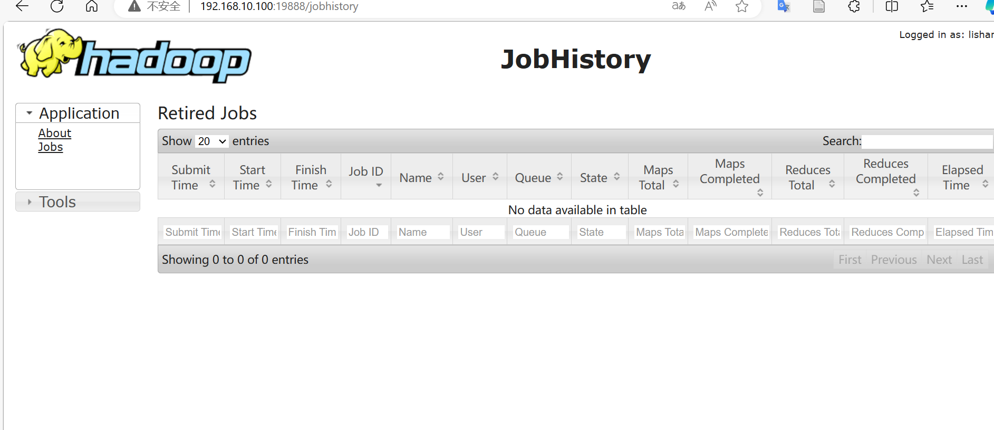Click 'No data available in table' text
This screenshot has height=430, width=994.
[x=577, y=210]
